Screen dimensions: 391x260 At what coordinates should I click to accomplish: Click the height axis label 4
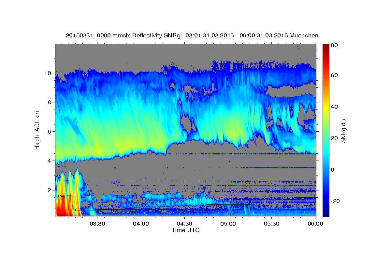50,161
